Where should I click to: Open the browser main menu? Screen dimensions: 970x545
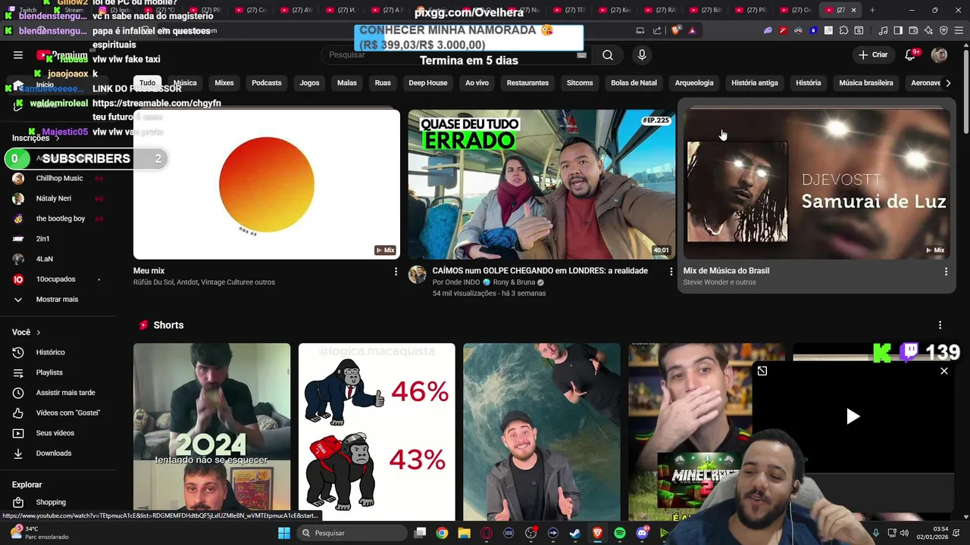pyautogui.click(x=959, y=30)
